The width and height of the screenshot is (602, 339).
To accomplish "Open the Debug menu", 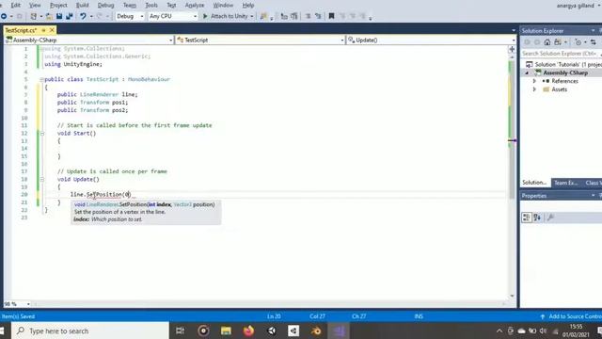I will pyautogui.click(x=105, y=5).
